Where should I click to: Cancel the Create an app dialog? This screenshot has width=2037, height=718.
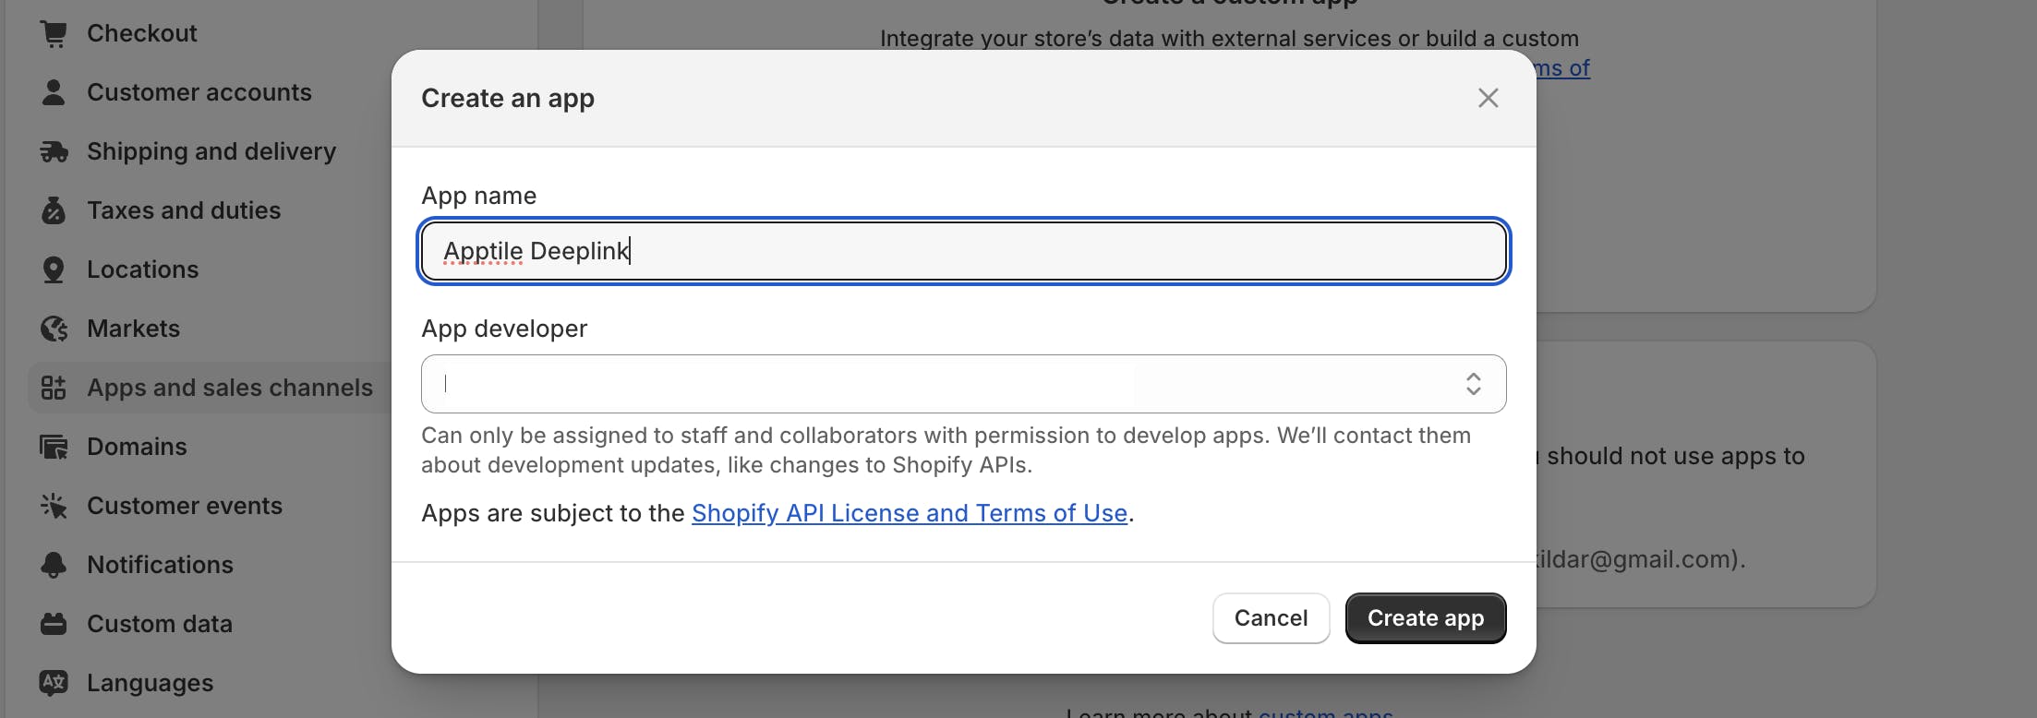(1271, 618)
